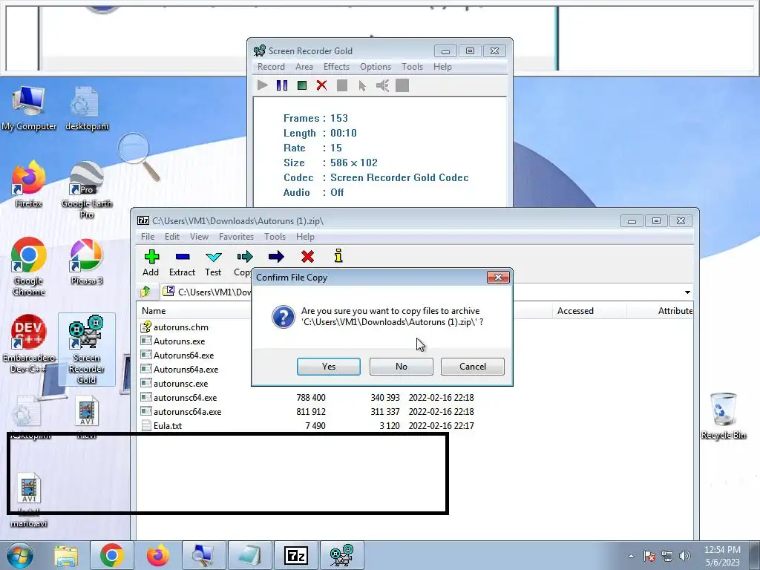Click the blue Extract icon in 7-Zip
This screenshot has height=570, width=760.
(183, 257)
